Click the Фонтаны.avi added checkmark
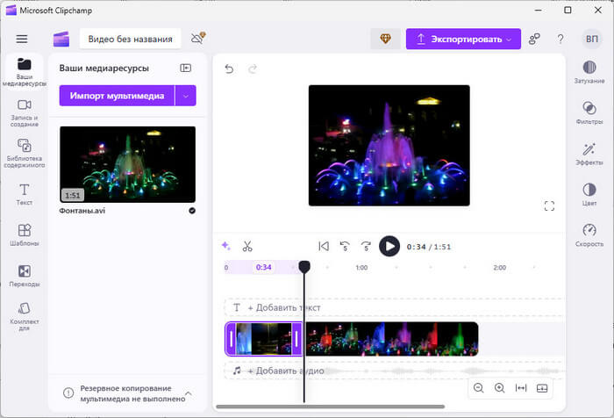 192,211
